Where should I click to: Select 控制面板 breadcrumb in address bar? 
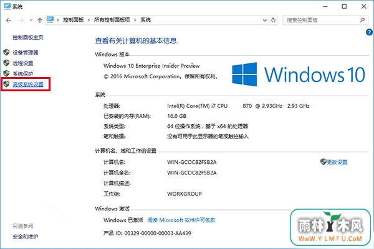pyautogui.click(x=73, y=20)
